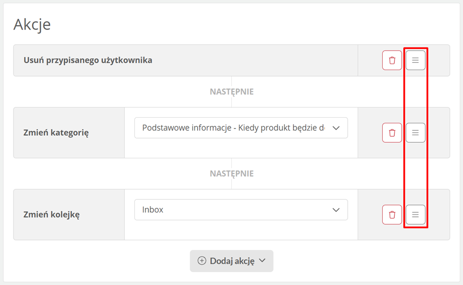Click 'NASTĘPNIE' label above 'Zmień kolejkę'
Image resolution: width=463 pixels, height=285 pixels.
(232, 174)
